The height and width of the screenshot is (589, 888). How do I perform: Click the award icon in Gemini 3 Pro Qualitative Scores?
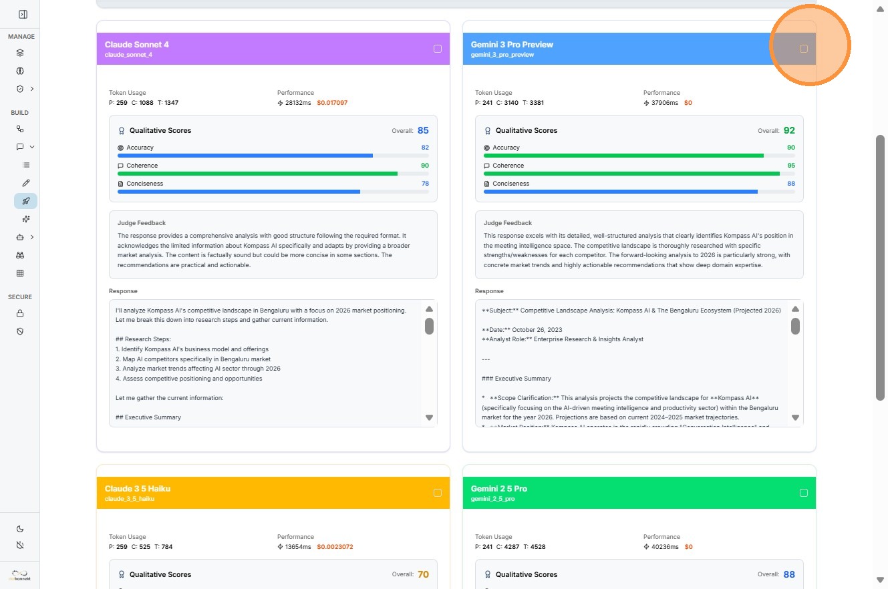pos(488,131)
